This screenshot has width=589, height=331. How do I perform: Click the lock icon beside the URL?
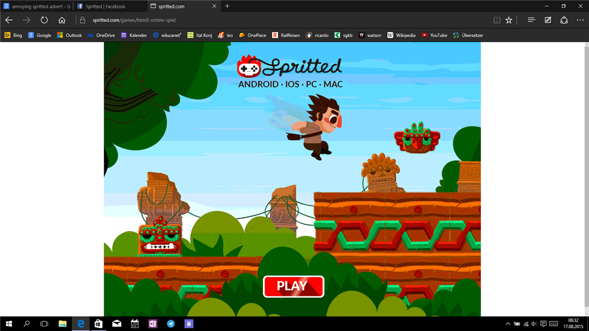click(x=83, y=20)
